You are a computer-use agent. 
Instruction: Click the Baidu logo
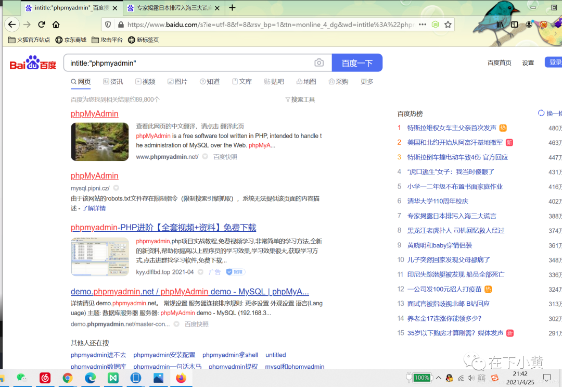click(33, 63)
